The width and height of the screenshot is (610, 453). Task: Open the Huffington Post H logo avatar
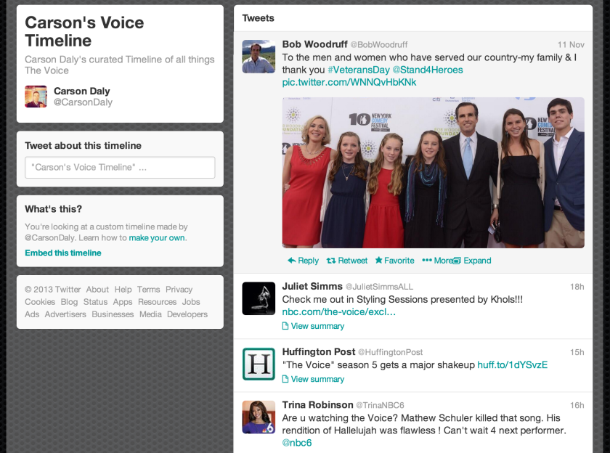point(259,364)
